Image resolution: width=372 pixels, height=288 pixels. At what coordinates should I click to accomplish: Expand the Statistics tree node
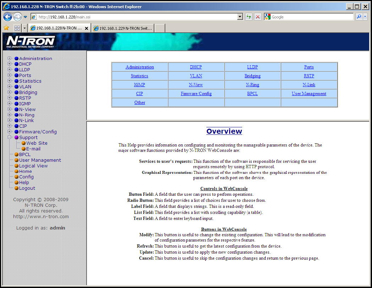click(x=9, y=81)
